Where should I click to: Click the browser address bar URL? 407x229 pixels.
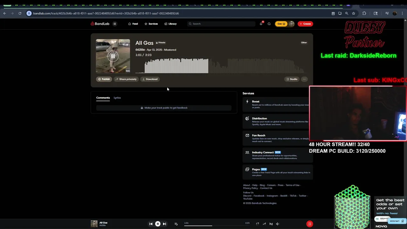tap(106, 13)
